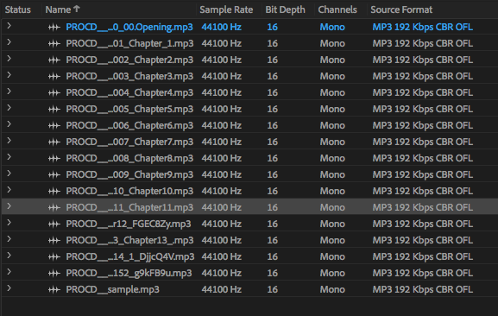Click waveform icon of 01_Chapter_1.mp3
Image resolution: width=498 pixels, height=316 pixels.
(x=54, y=44)
